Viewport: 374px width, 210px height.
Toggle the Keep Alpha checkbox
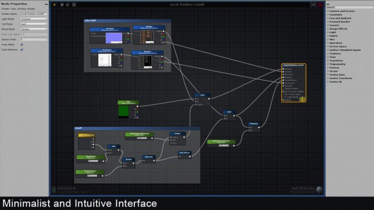click(22, 45)
